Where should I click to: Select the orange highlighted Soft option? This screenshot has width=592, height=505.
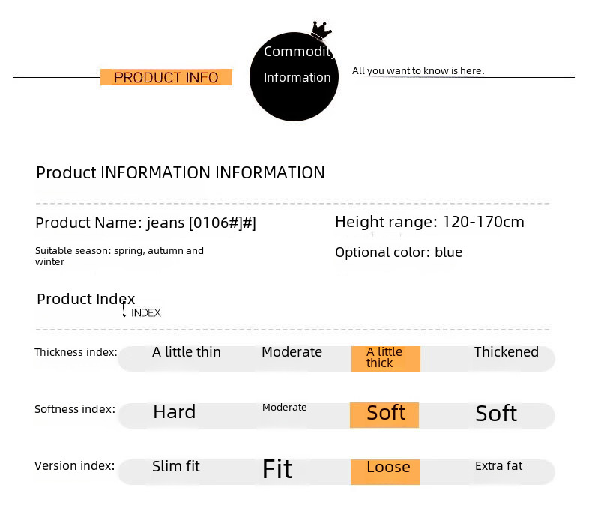click(x=385, y=413)
